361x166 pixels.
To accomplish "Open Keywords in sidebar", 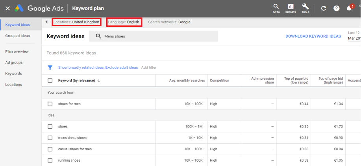I will coord(14,73).
